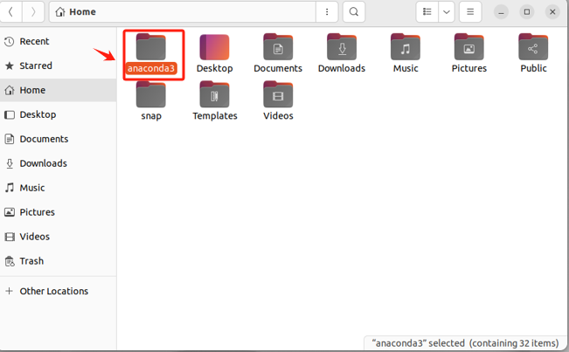This screenshot has width=569, height=352.
Task: Maximize the file manager window
Action: click(527, 12)
